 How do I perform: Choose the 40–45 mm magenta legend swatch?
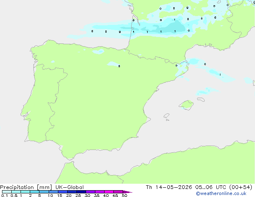click(x=109, y=192)
